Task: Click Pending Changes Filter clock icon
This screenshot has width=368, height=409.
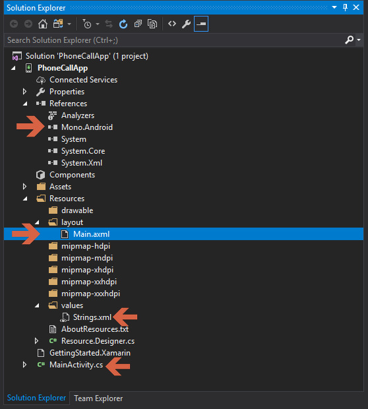Action: pos(87,24)
